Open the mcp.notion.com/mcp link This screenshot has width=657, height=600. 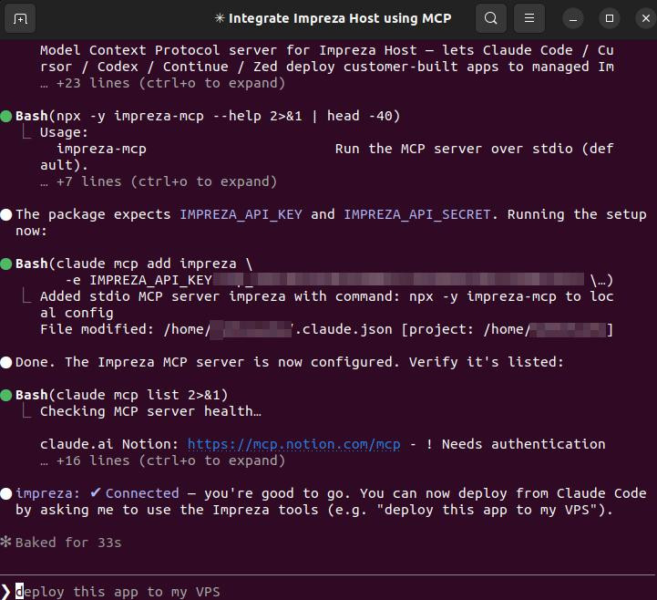[x=293, y=444]
